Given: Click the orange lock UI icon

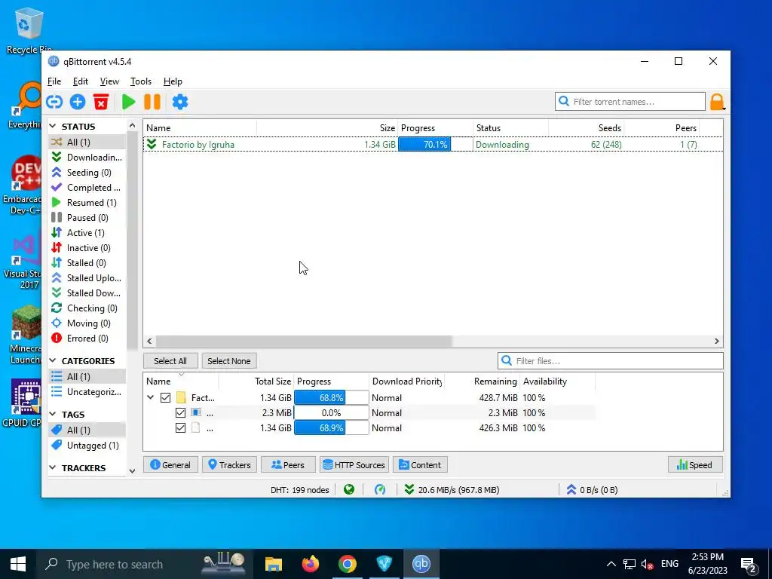Looking at the screenshot, I should 717,102.
